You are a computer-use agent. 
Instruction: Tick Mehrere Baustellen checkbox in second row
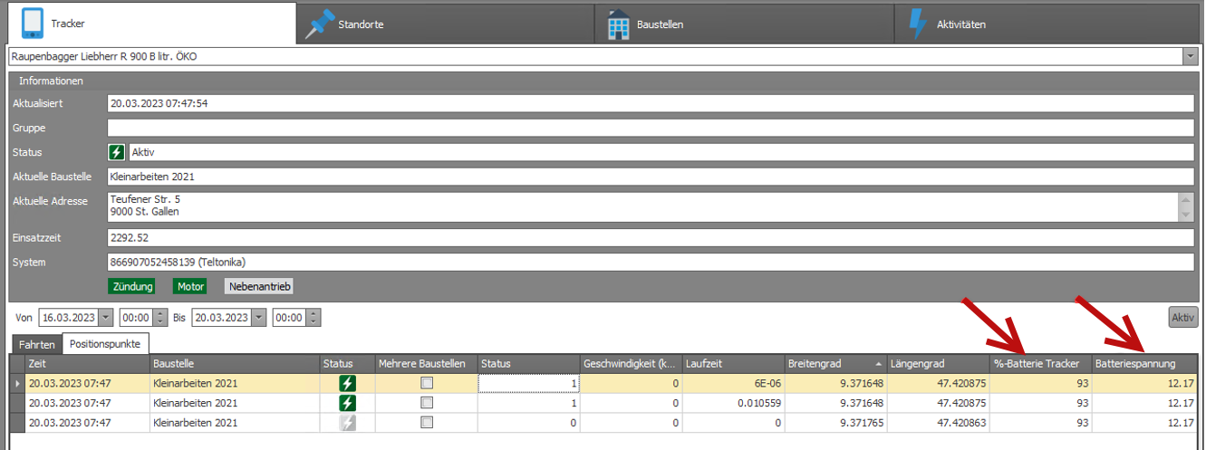point(427,403)
